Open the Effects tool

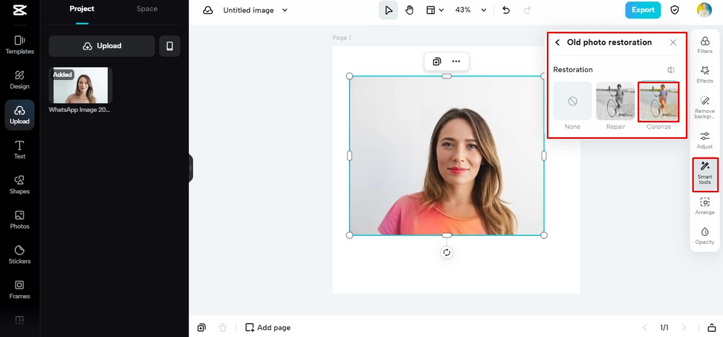pyautogui.click(x=705, y=75)
